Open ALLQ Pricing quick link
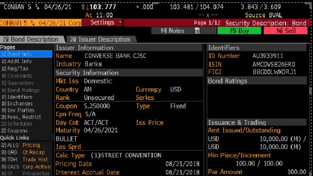This screenshot has height=176, width=313. (20, 145)
